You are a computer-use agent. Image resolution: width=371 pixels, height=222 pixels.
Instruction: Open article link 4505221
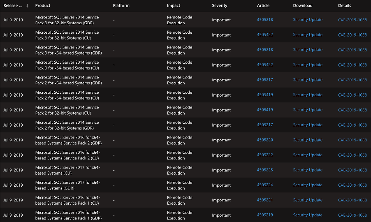[265, 200]
